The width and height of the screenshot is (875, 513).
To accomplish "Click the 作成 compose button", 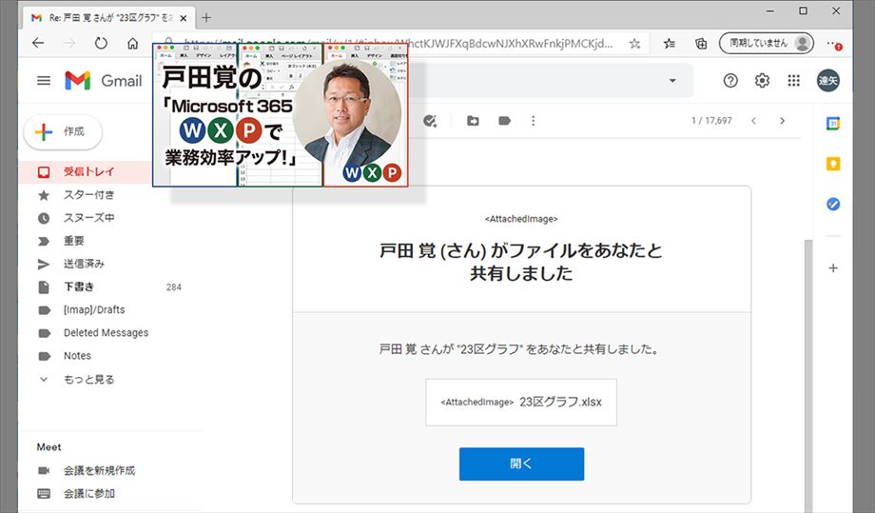I will pyautogui.click(x=63, y=132).
